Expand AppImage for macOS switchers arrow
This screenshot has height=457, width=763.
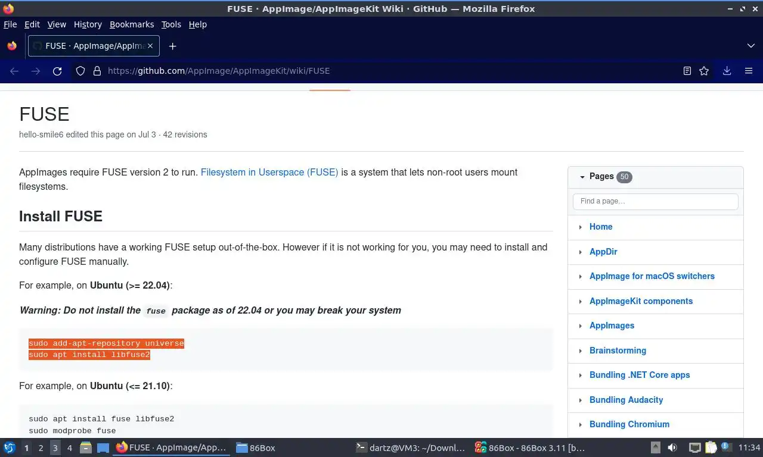pos(581,277)
